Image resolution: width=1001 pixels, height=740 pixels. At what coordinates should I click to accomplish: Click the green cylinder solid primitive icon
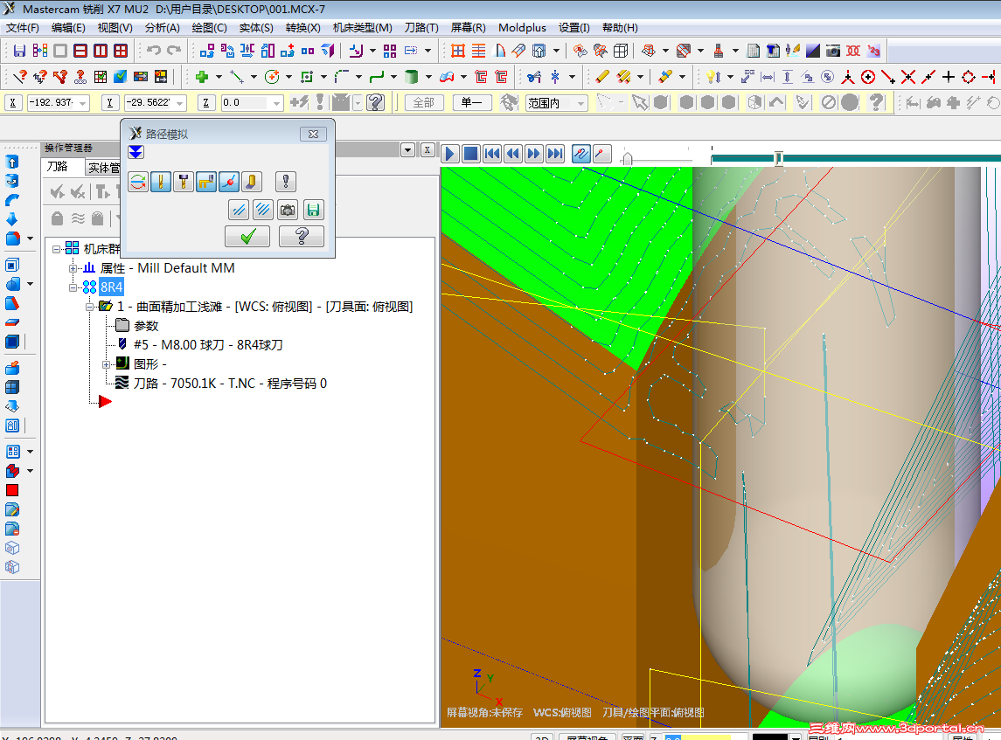[x=412, y=77]
